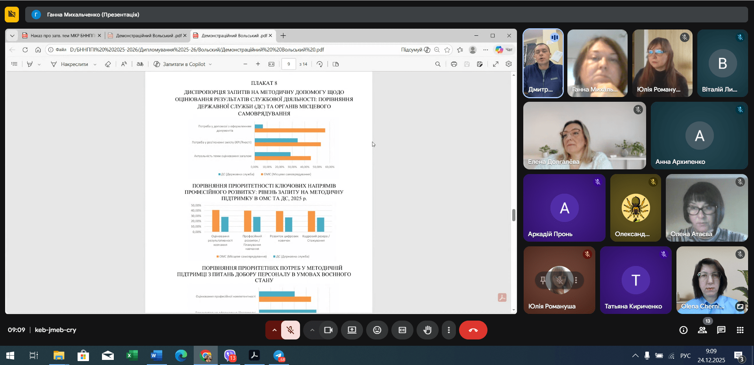The image size is (754, 365).
Task: Click the red leave call button
Action: pos(473,330)
